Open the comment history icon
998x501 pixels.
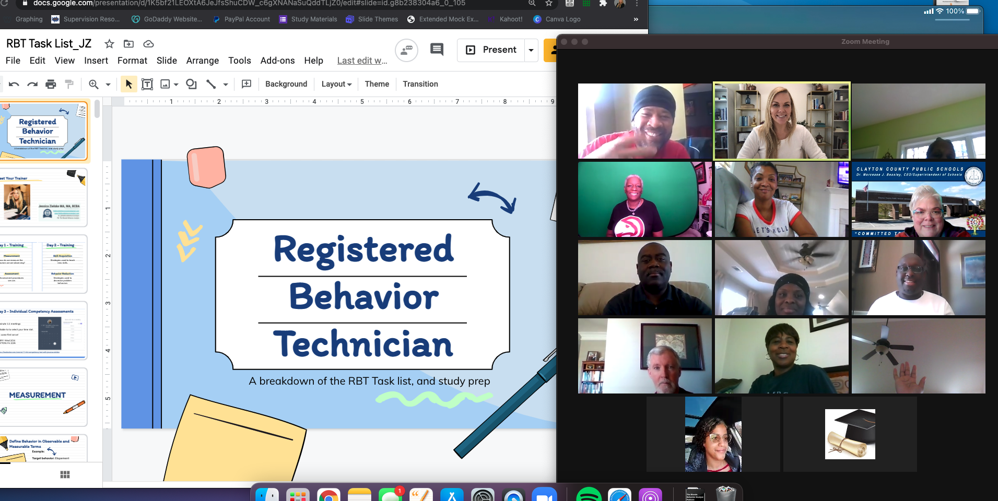pyautogui.click(x=437, y=50)
